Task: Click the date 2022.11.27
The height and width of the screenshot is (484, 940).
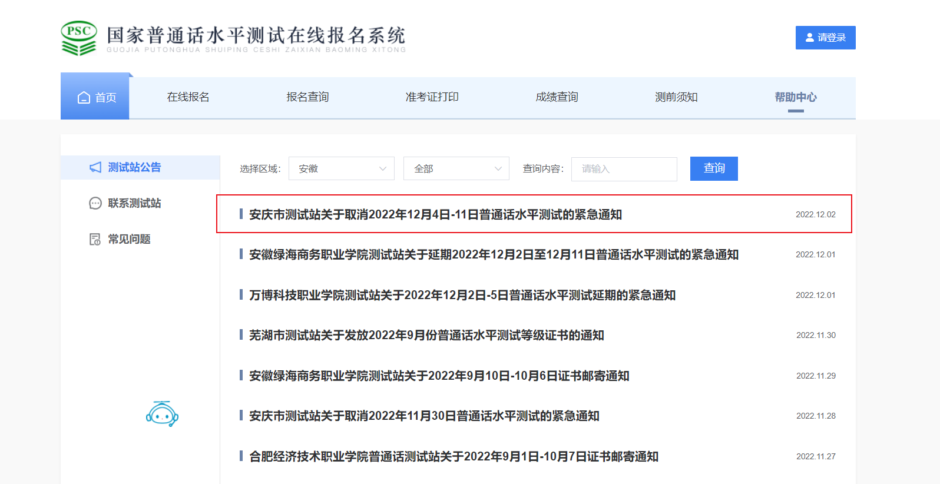Action: [816, 456]
